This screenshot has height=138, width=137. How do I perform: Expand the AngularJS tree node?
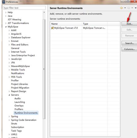pos(9,34)
